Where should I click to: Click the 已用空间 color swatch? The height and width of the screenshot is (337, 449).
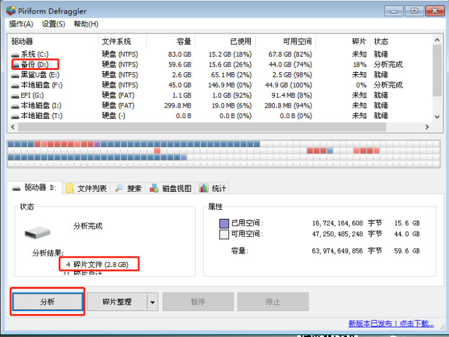(x=224, y=223)
